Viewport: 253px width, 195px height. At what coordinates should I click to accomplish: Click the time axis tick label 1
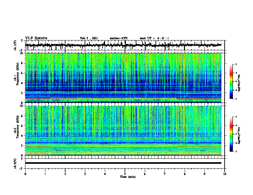coord(45,174)
